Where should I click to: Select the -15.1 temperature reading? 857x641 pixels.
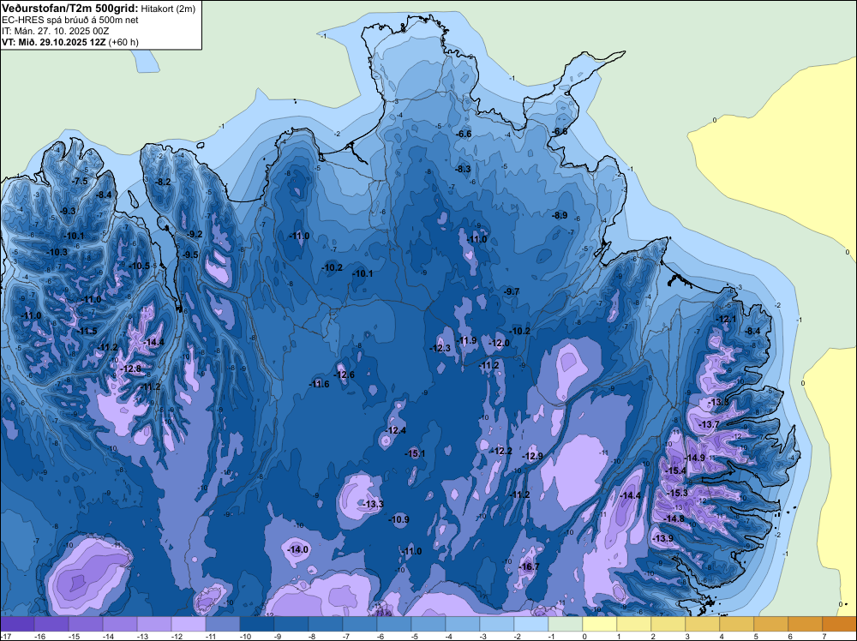coord(416,453)
